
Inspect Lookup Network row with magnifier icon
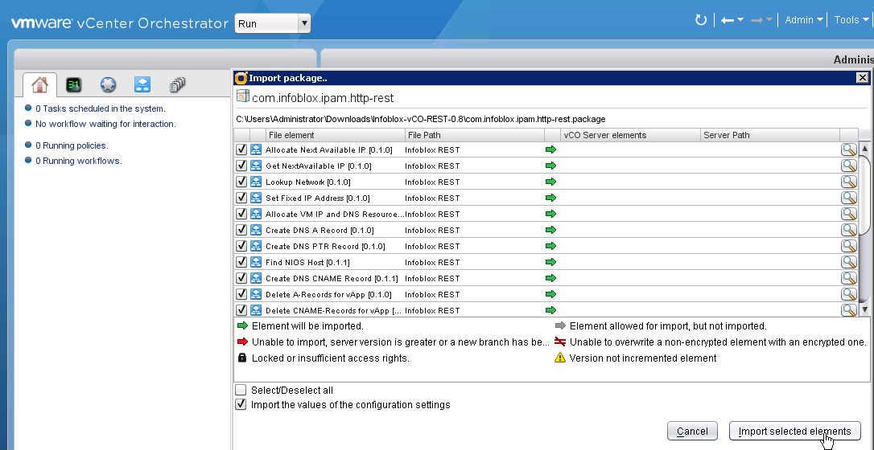click(x=848, y=182)
